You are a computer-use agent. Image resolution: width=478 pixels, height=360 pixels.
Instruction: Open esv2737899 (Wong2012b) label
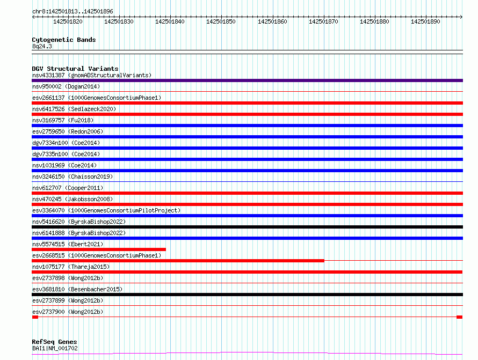click(x=68, y=300)
